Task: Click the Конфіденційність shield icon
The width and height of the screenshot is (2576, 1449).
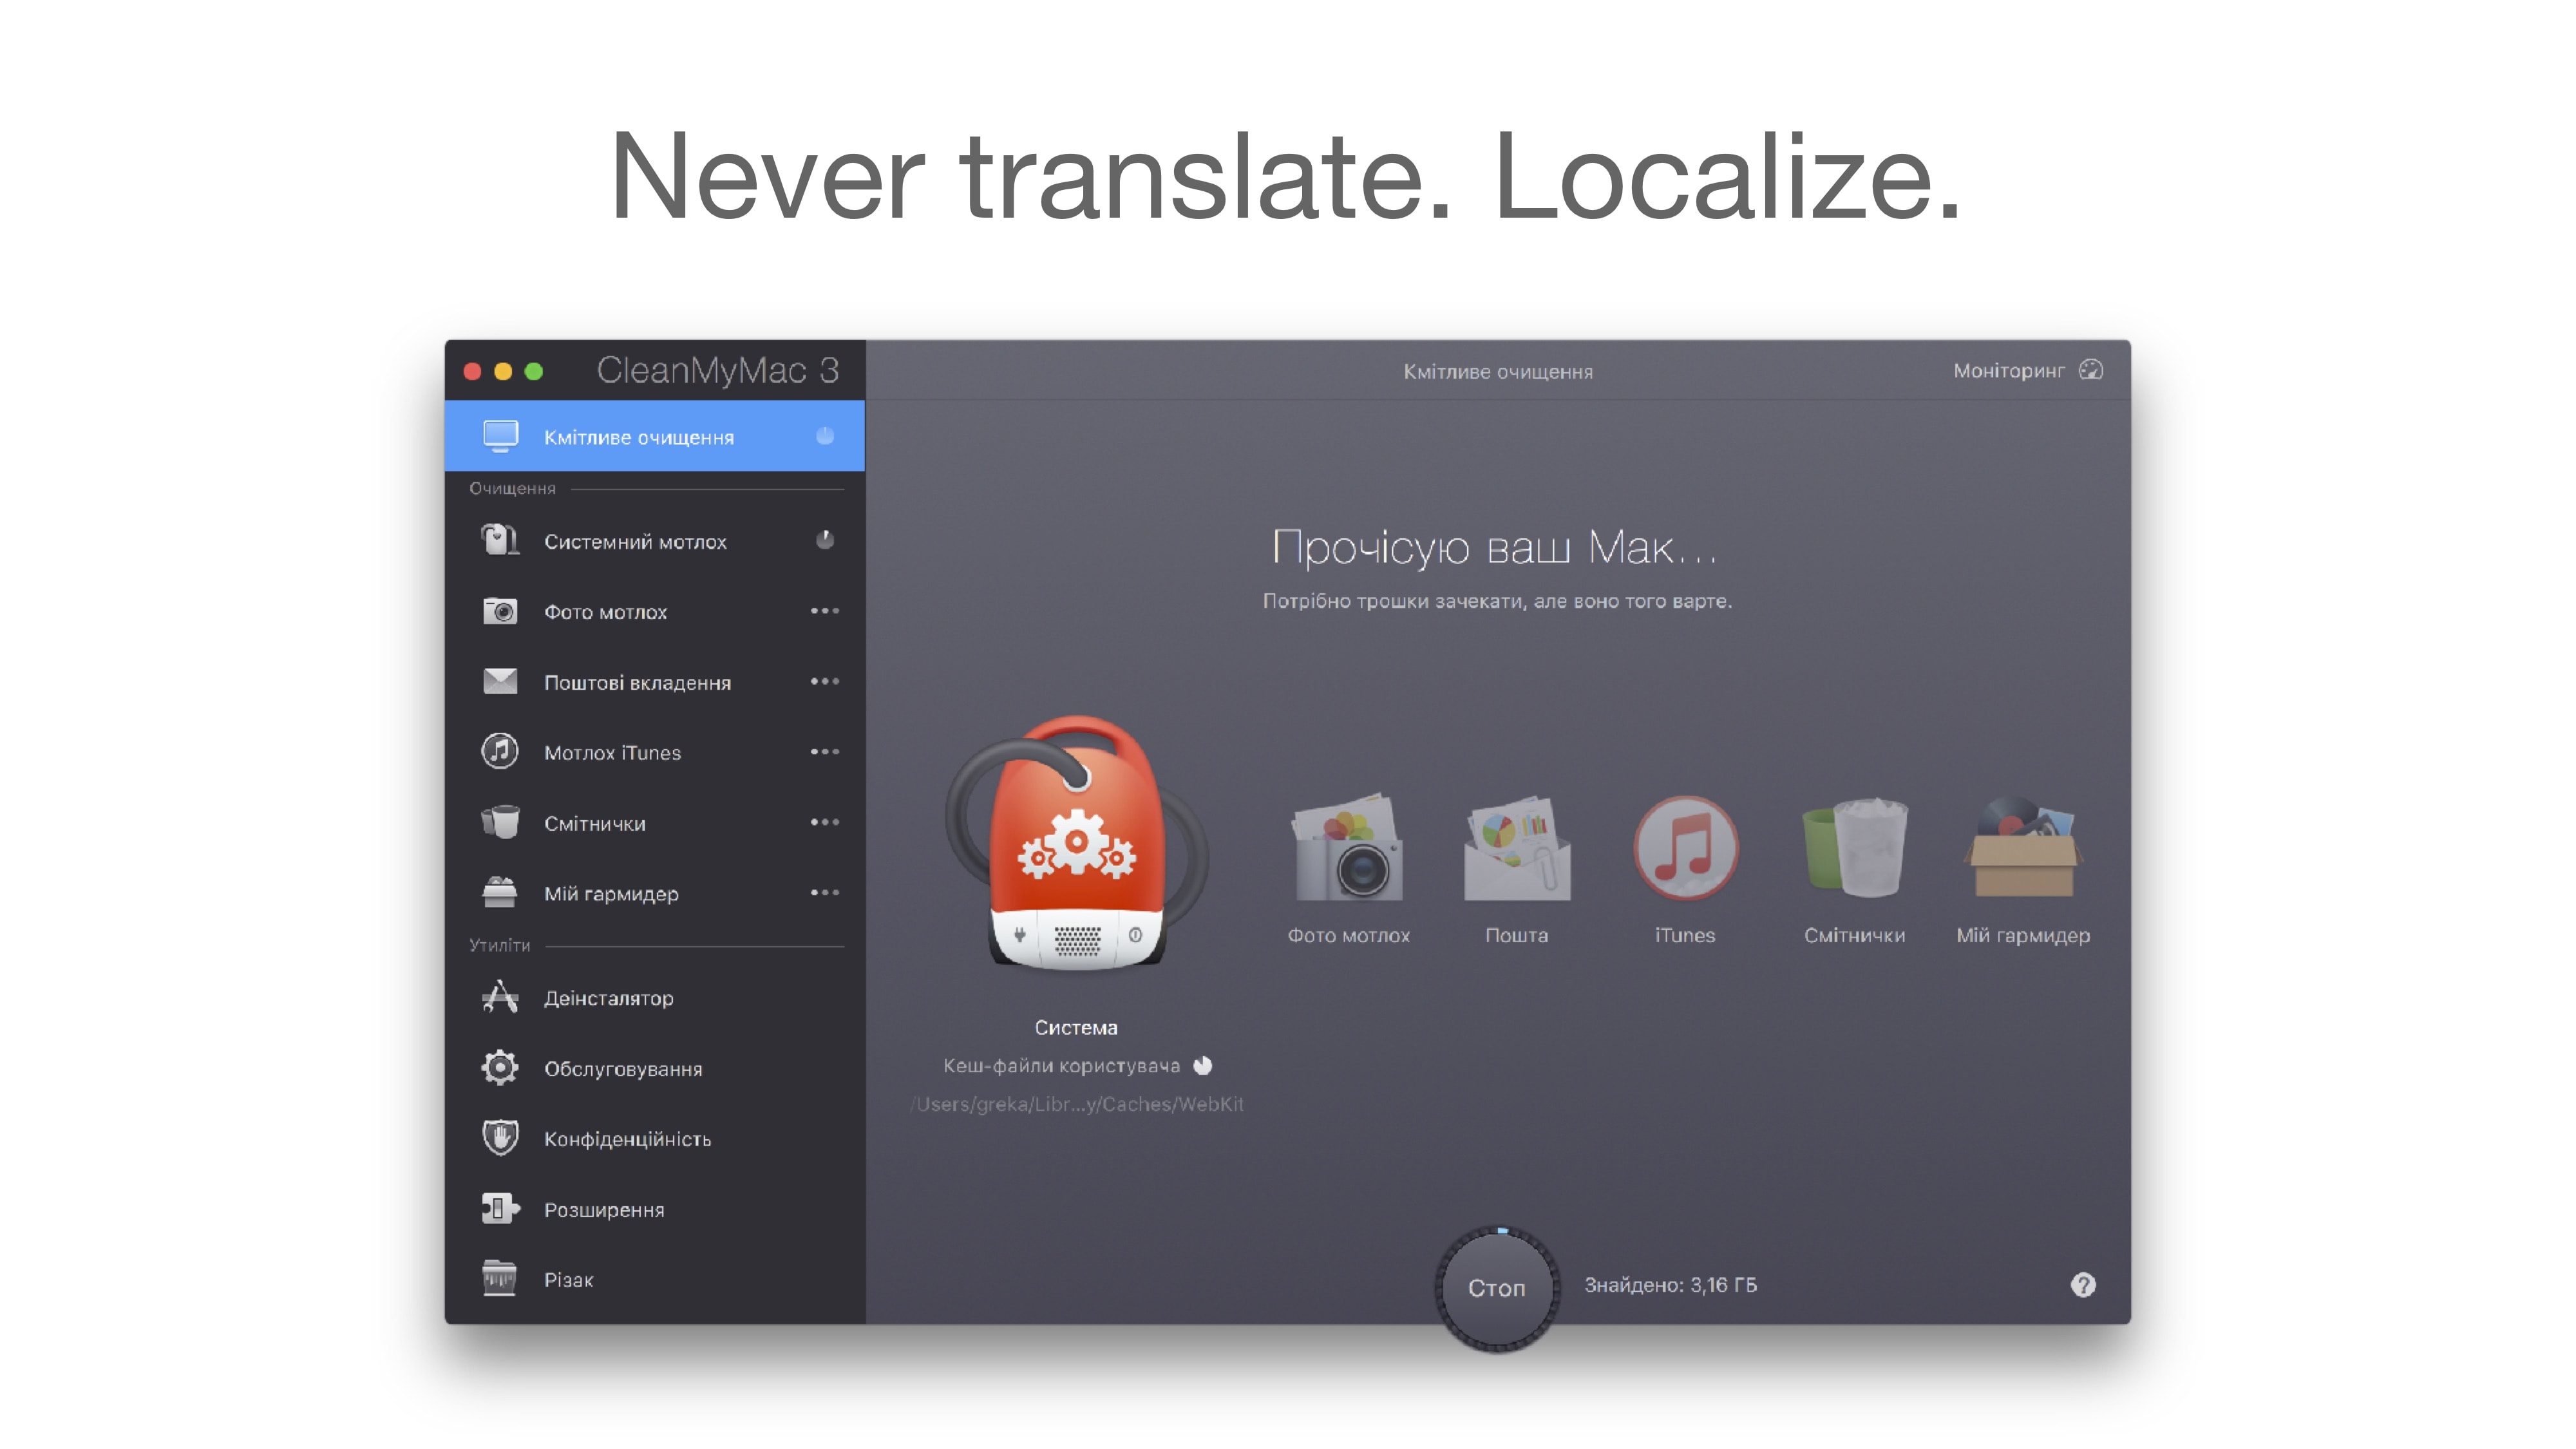Action: [500, 1138]
